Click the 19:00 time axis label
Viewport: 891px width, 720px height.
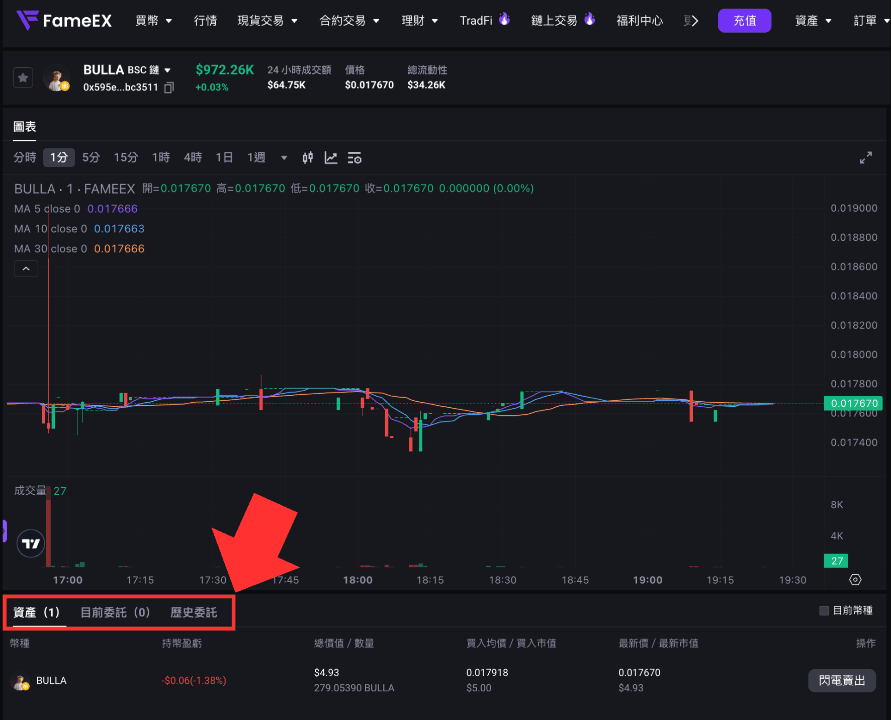tap(648, 580)
